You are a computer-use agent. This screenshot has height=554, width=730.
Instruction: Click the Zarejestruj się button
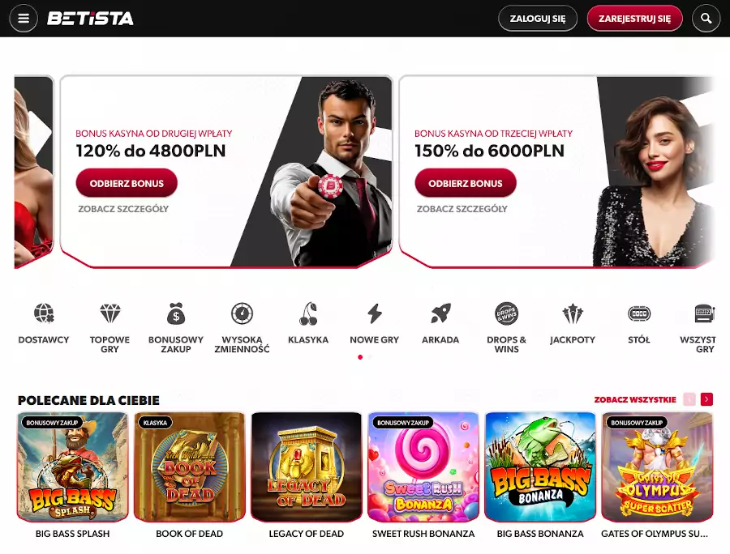point(634,19)
